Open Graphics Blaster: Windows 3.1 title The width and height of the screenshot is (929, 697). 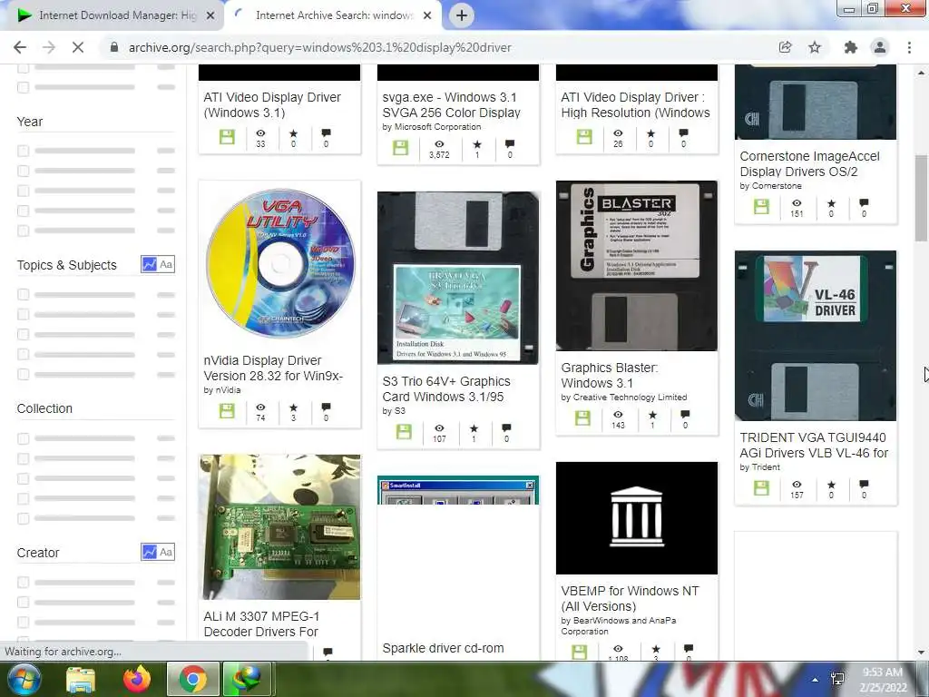609,375
